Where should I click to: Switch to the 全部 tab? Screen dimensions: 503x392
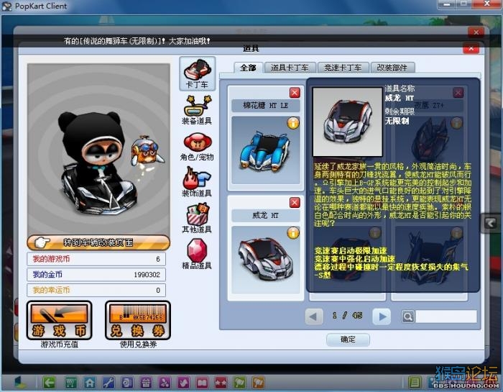point(248,68)
